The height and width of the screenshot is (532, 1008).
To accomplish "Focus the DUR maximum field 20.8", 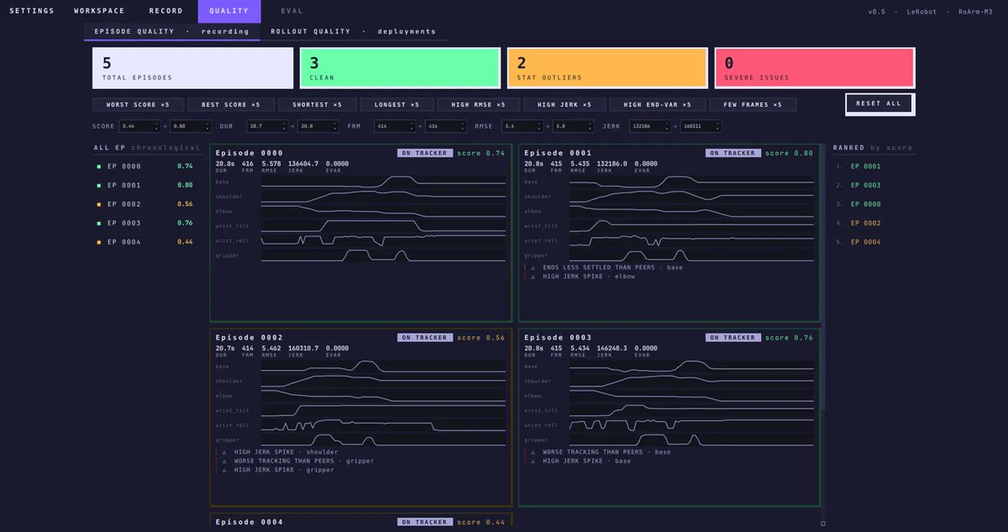I will pyautogui.click(x=318, y=126).
